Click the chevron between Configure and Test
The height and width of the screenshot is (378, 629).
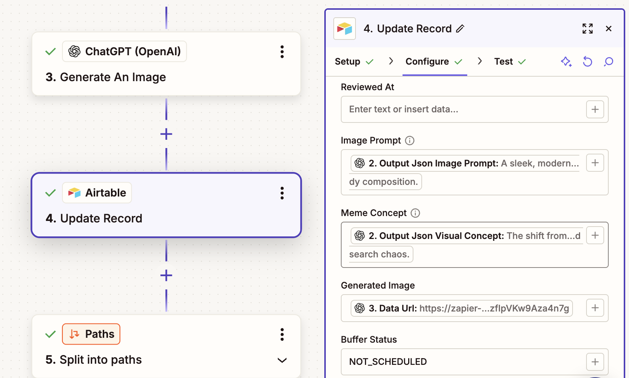pyautogui.click(x=480, y=61)
